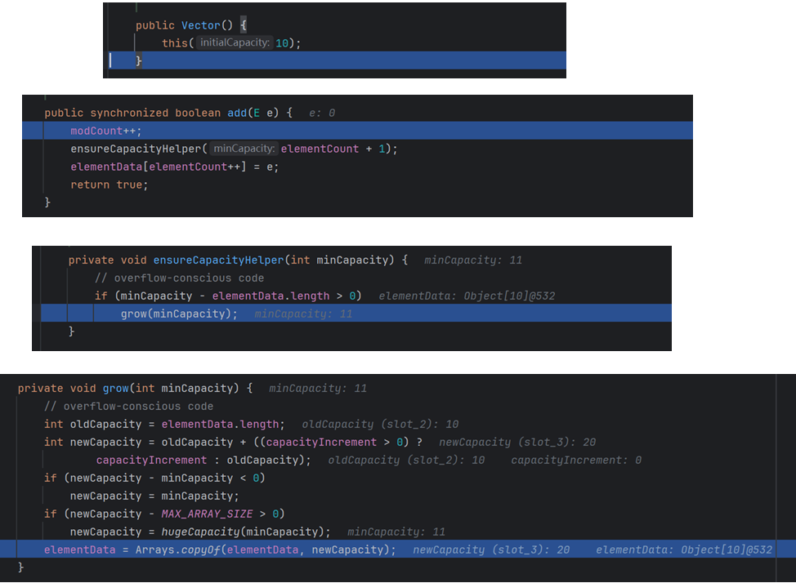
Task: Click the MAX_ARRAY_SIZE constant
Action: pos(207,514)
